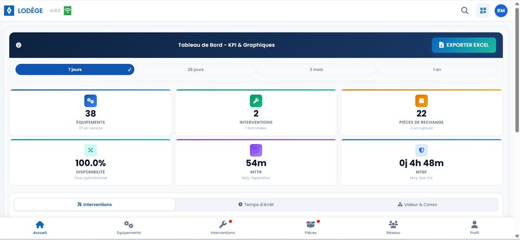Click the '1 terminées' text

pos(256,128)
